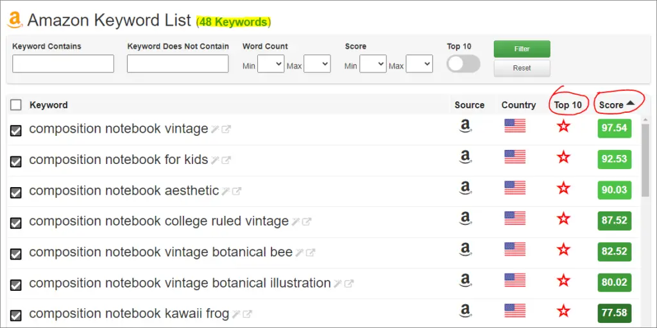Click the 77.58 score badge
The height and width of the screenshot is (328, 657).
coord(614,313)
